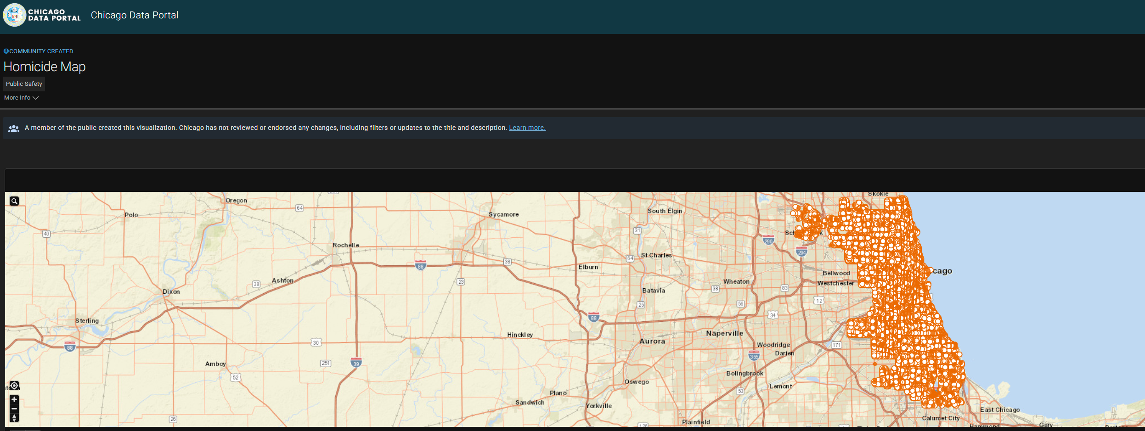Zoom out using the map minus button

[x=14, y=409]
